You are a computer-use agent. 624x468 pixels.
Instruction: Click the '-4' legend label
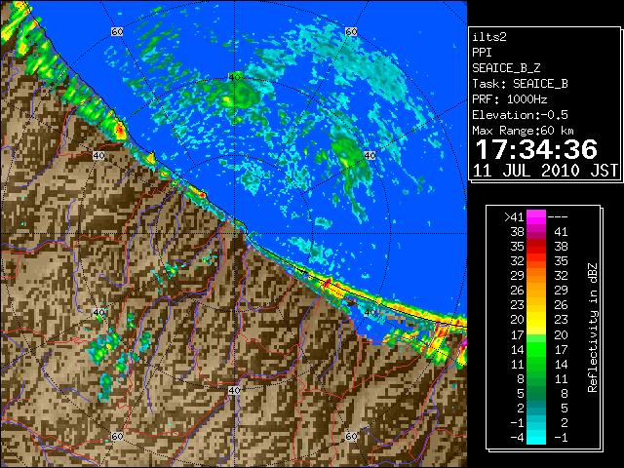[517, 438]
